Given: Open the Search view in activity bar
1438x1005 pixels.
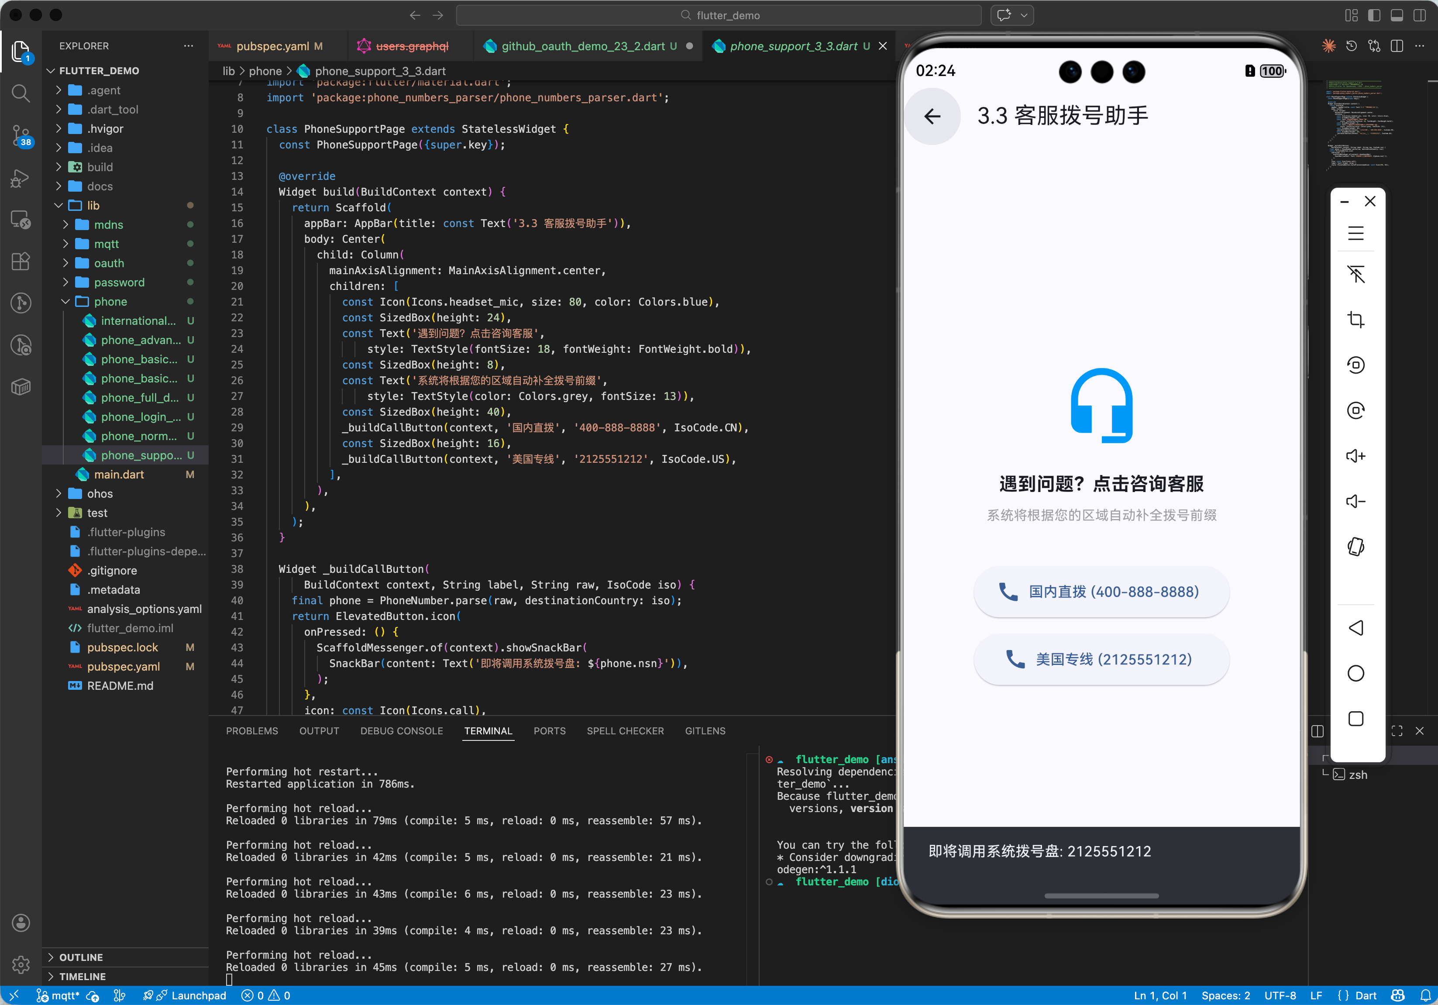Looking at the screenshot, I should pos(21,93).
